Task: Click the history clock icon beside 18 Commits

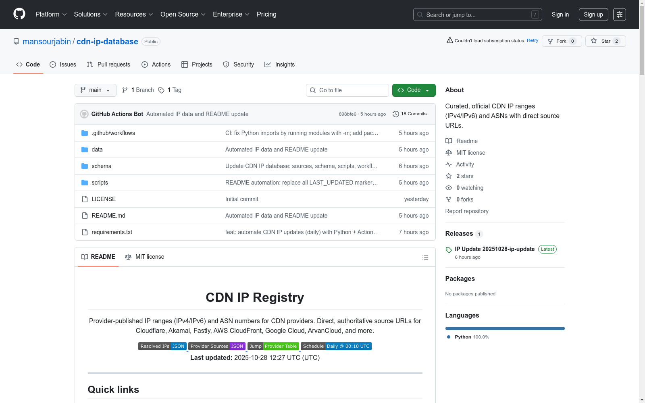Action: tap(396, 114)
